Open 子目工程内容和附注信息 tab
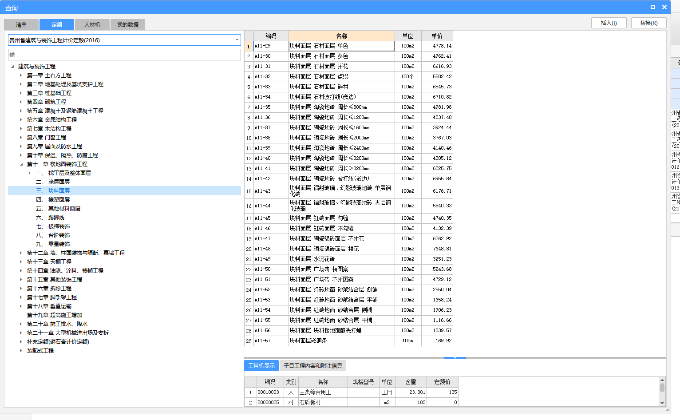The height and width of the screenshot is (420, 680). (313, 366)
